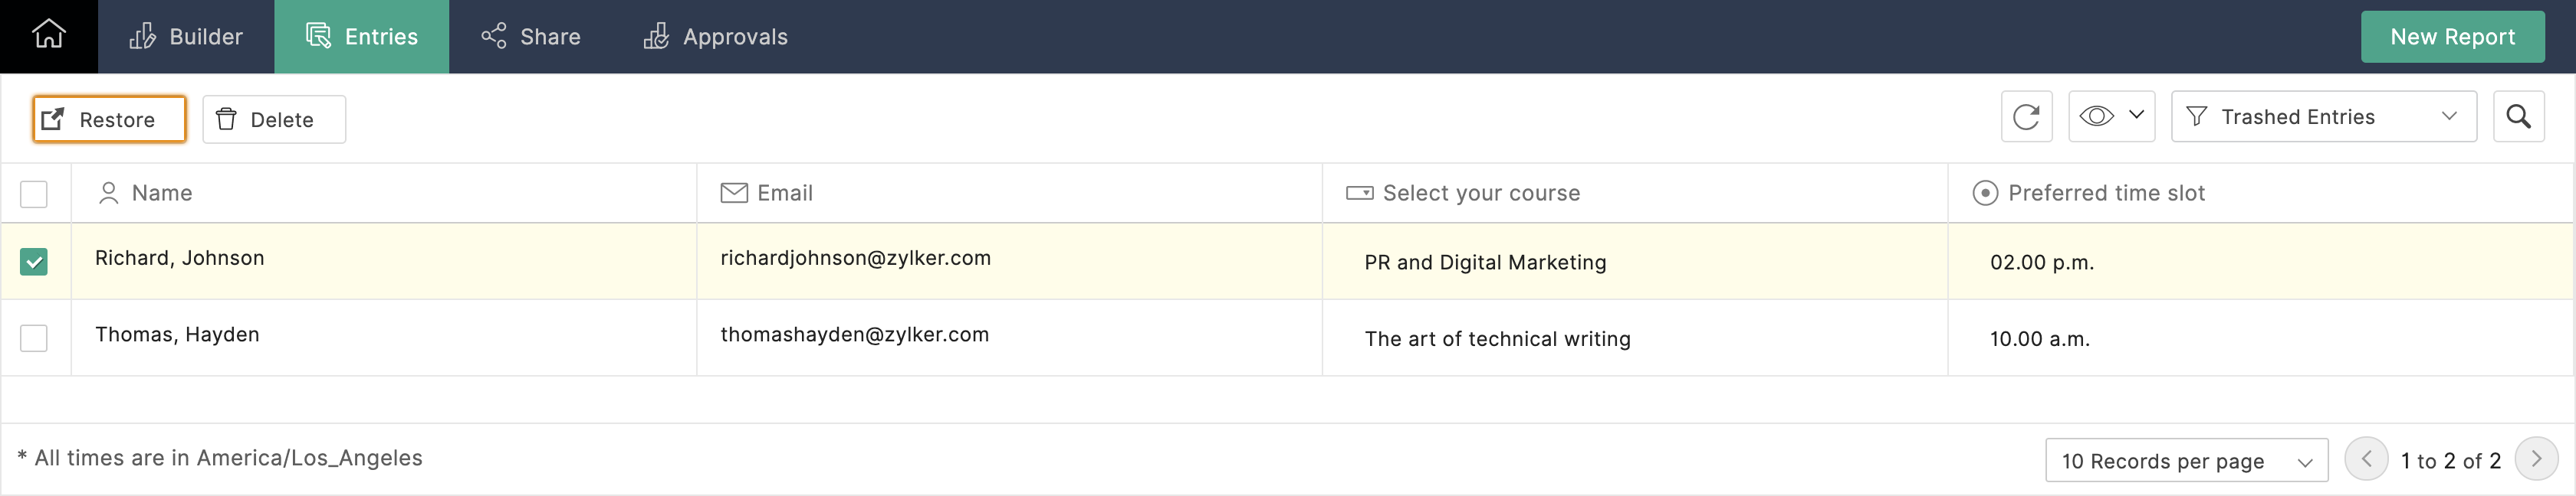2576x496 pixels.
Task: Click the eye column visibility icon
Action: (x=2096, y=117)
